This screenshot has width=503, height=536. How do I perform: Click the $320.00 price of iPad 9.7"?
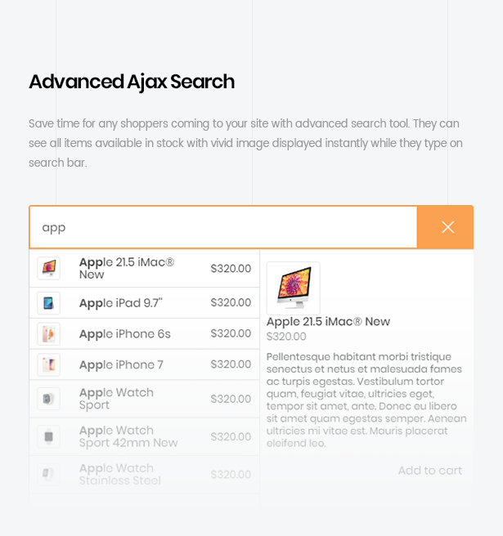(x=231, y=303)
